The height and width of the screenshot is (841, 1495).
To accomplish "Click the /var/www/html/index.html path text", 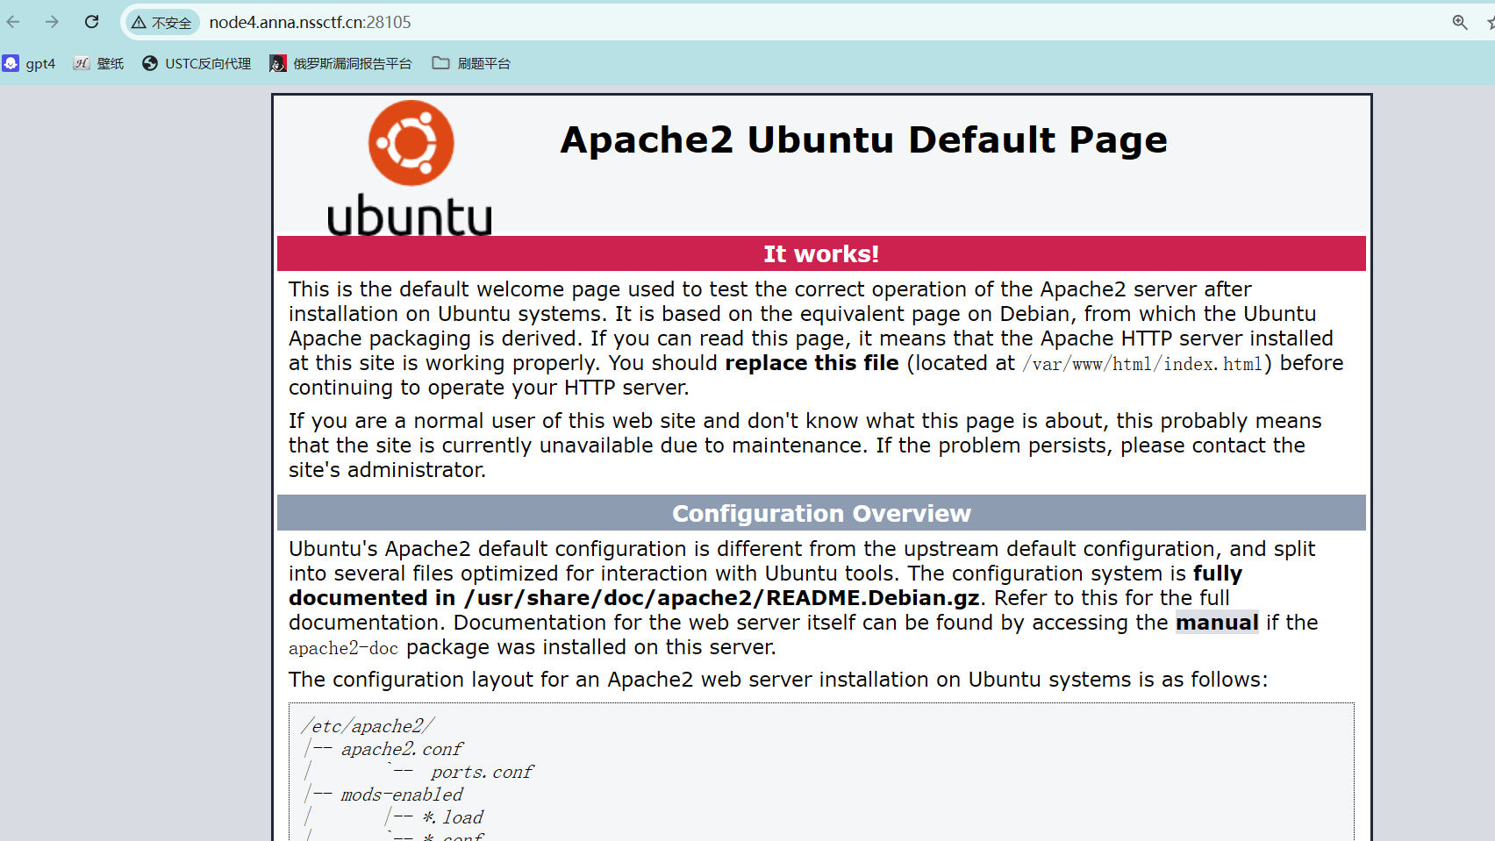I will tap(1141, 364).
